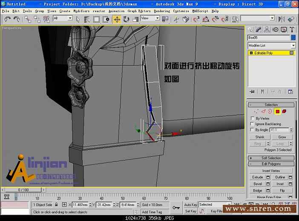The height and width of the screenshot is (221, 299).
Task: Open the Modifier List dropdown
Action: [x=271, y=46]
